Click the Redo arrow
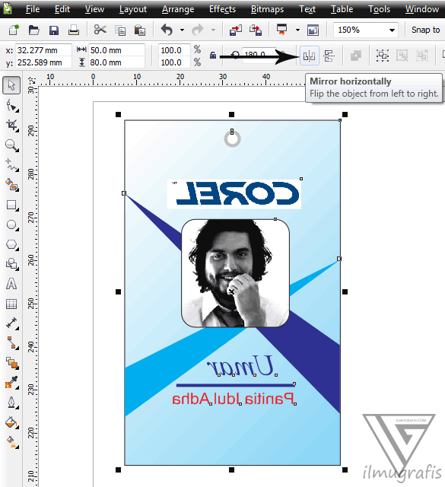The image size is (445, 487). 198,30
